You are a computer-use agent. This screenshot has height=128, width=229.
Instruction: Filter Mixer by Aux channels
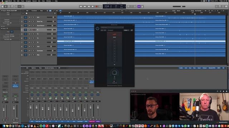190,68
